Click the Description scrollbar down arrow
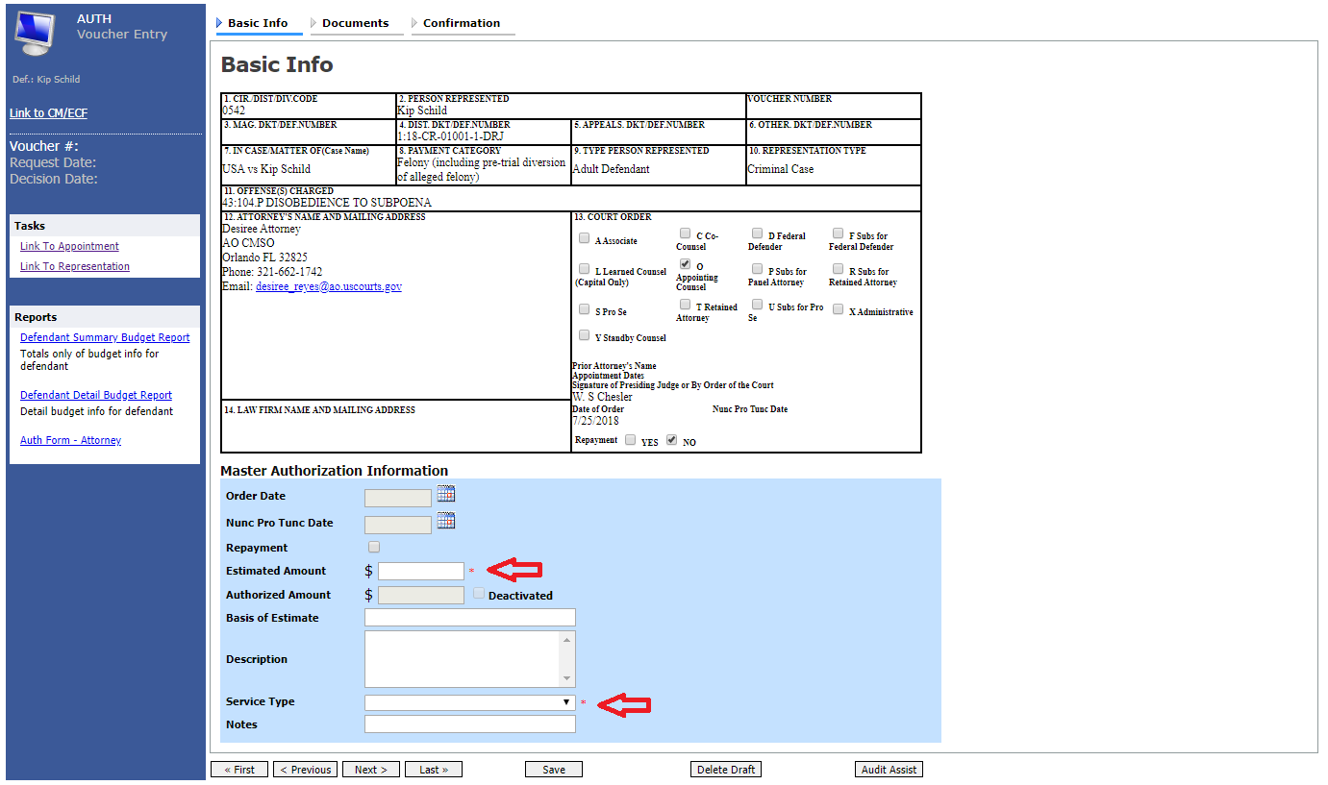 coord(567,677)
